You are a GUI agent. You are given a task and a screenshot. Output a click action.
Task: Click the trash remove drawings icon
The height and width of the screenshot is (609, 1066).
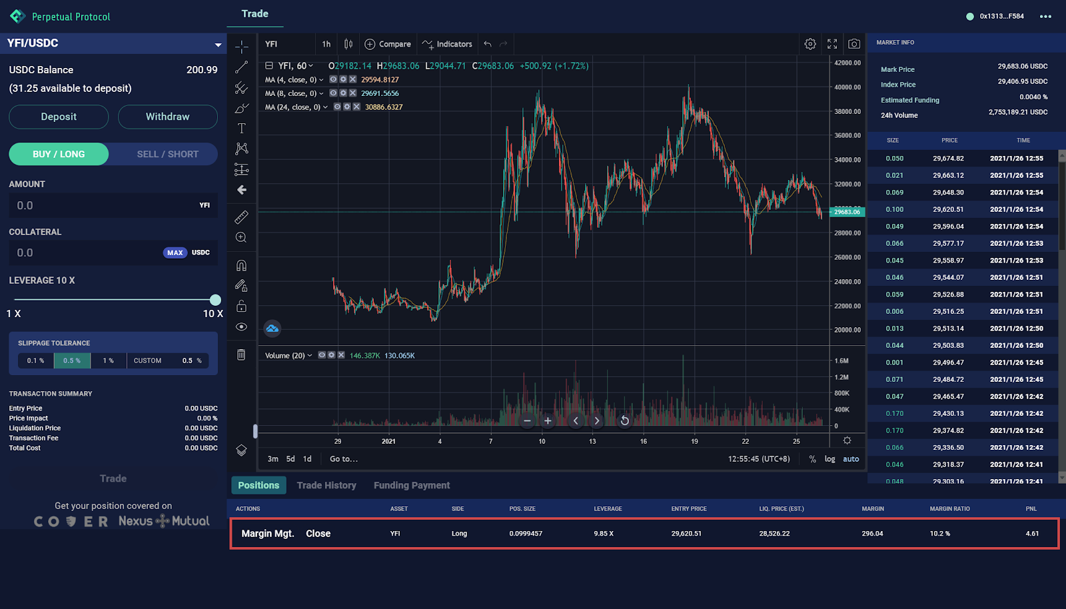[241, 354]
